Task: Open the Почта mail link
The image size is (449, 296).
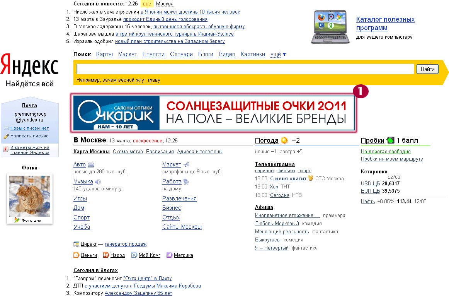Action: pyautogui.click(x=29, y=106)
